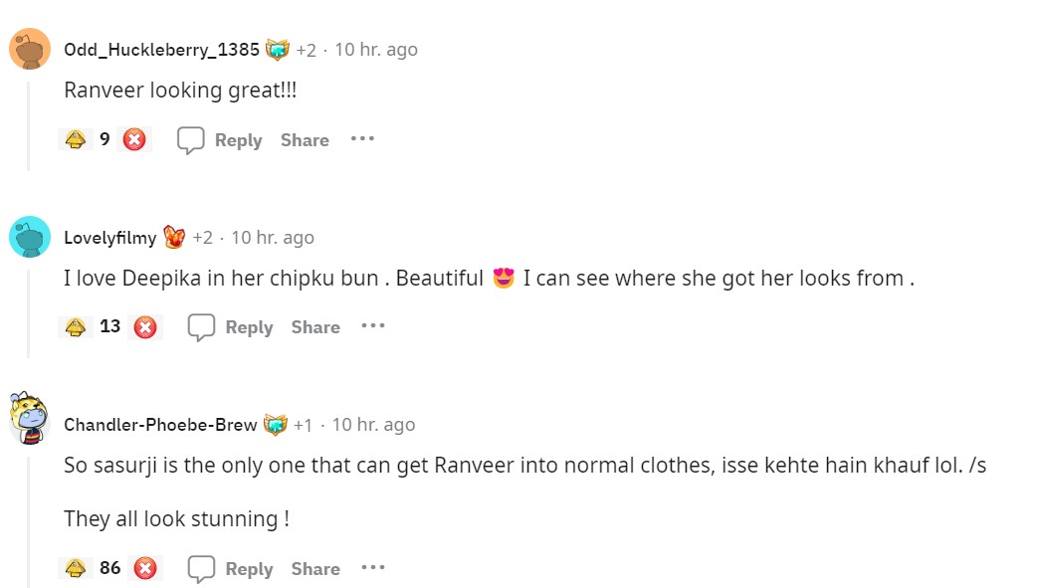Click Chandler-Phoebe-Brew's avatar image
The height and width of the screenshot is (588, 1039).
coord(30,420)
